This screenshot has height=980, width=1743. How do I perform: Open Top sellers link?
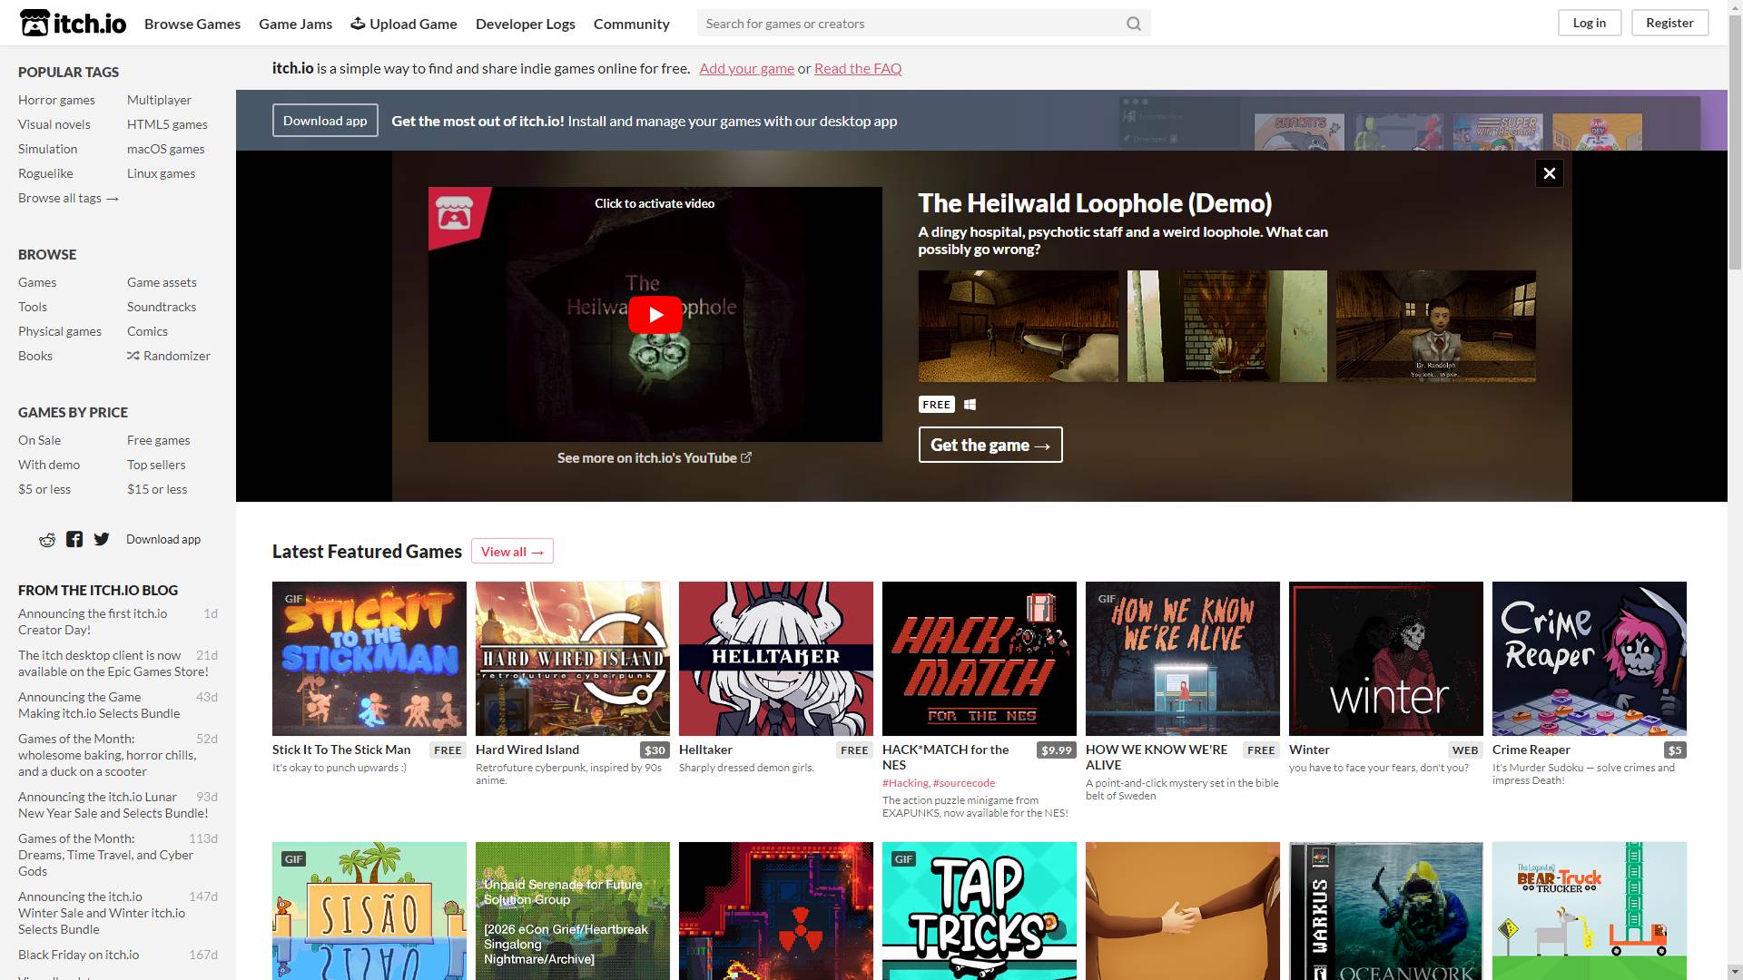click(x=156, y=465)
